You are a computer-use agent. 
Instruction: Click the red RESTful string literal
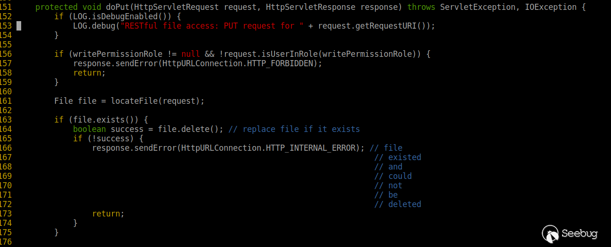pos(212,26)
